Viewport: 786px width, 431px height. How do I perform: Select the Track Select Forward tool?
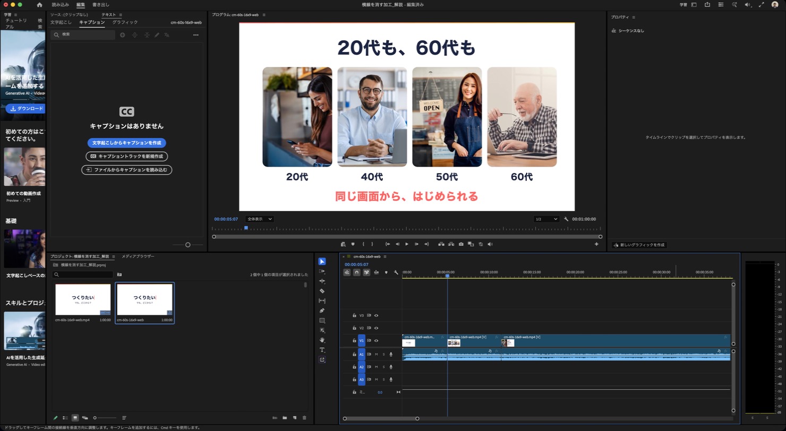[x=322, y=271]
